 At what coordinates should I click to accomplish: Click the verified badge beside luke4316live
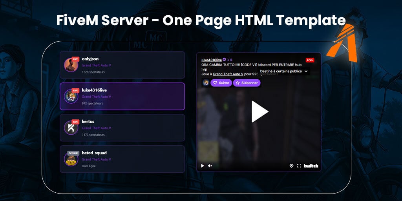pyautogui.click(x=224, y=60)
